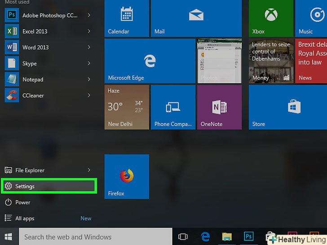This screenshot has height=245, width=327.
Task: Expand Adobe Photoshop CC jump list arrow
Action: pos(89,15)
